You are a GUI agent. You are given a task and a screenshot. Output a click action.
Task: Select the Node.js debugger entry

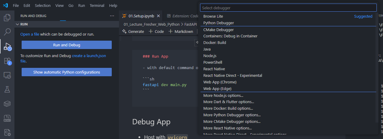coord(288,56)
